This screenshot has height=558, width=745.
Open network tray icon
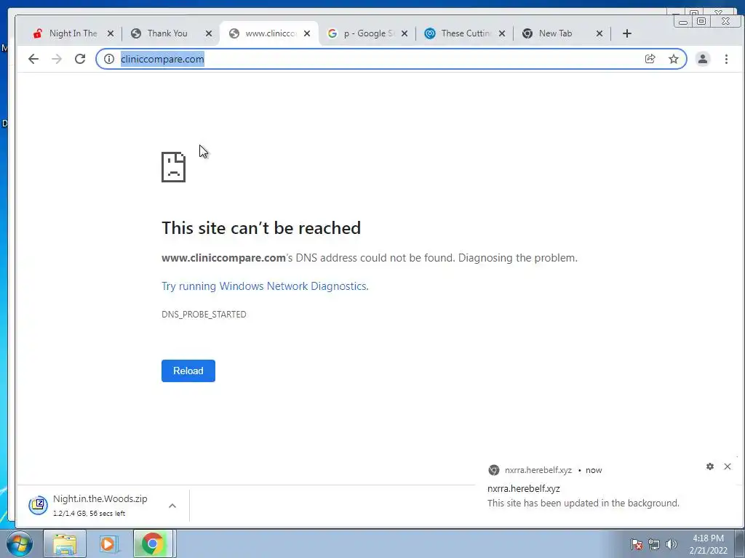pos(654,544)
